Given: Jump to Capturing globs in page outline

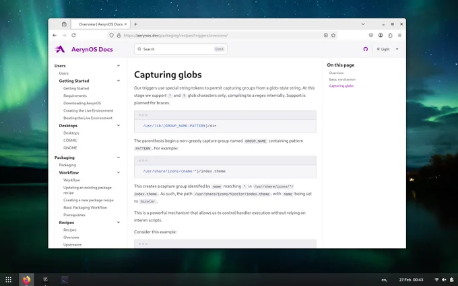Looking at the screenshot, I should 341,86.
